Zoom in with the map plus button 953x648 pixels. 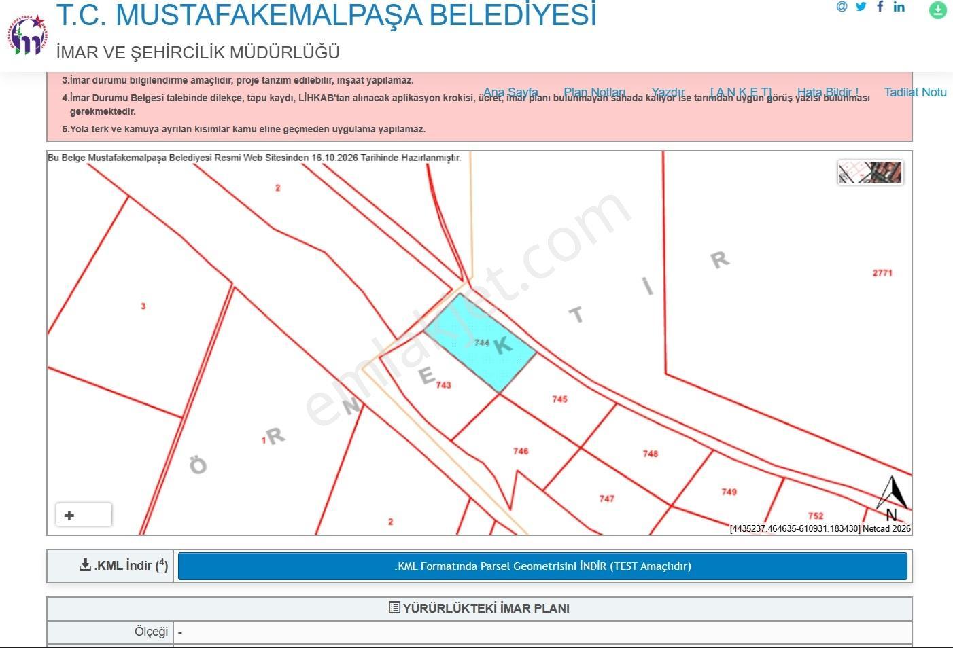tap(69, 516)
